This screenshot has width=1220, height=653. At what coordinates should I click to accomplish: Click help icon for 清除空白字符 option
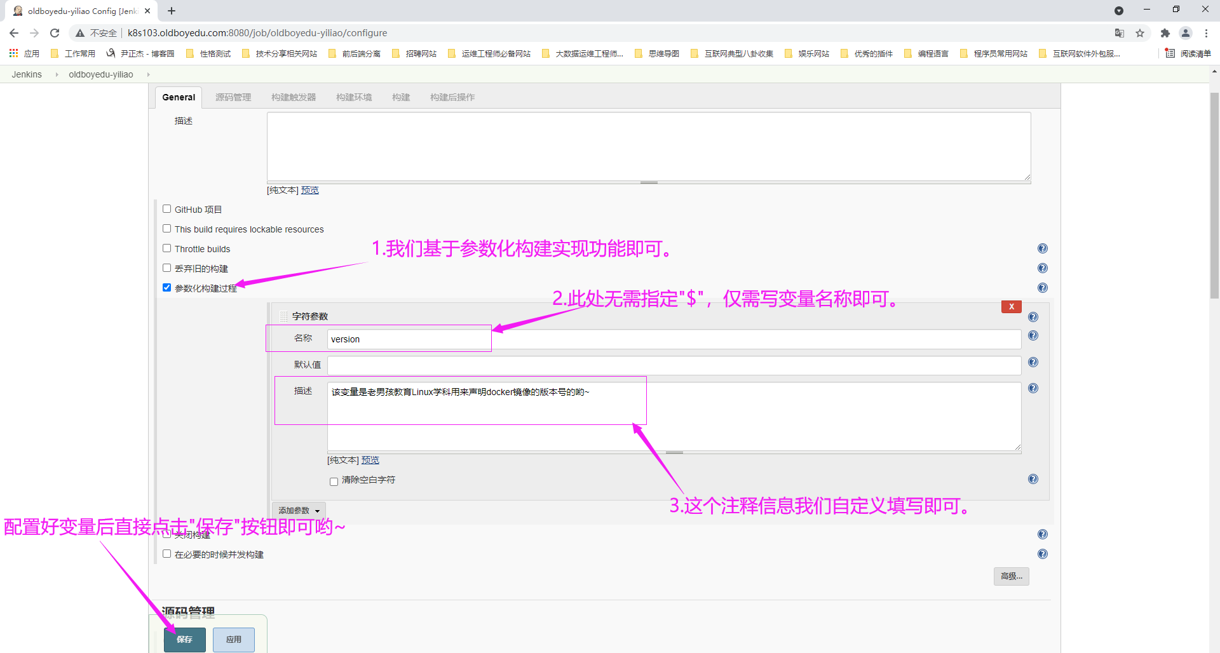(x=1033, y=479)
